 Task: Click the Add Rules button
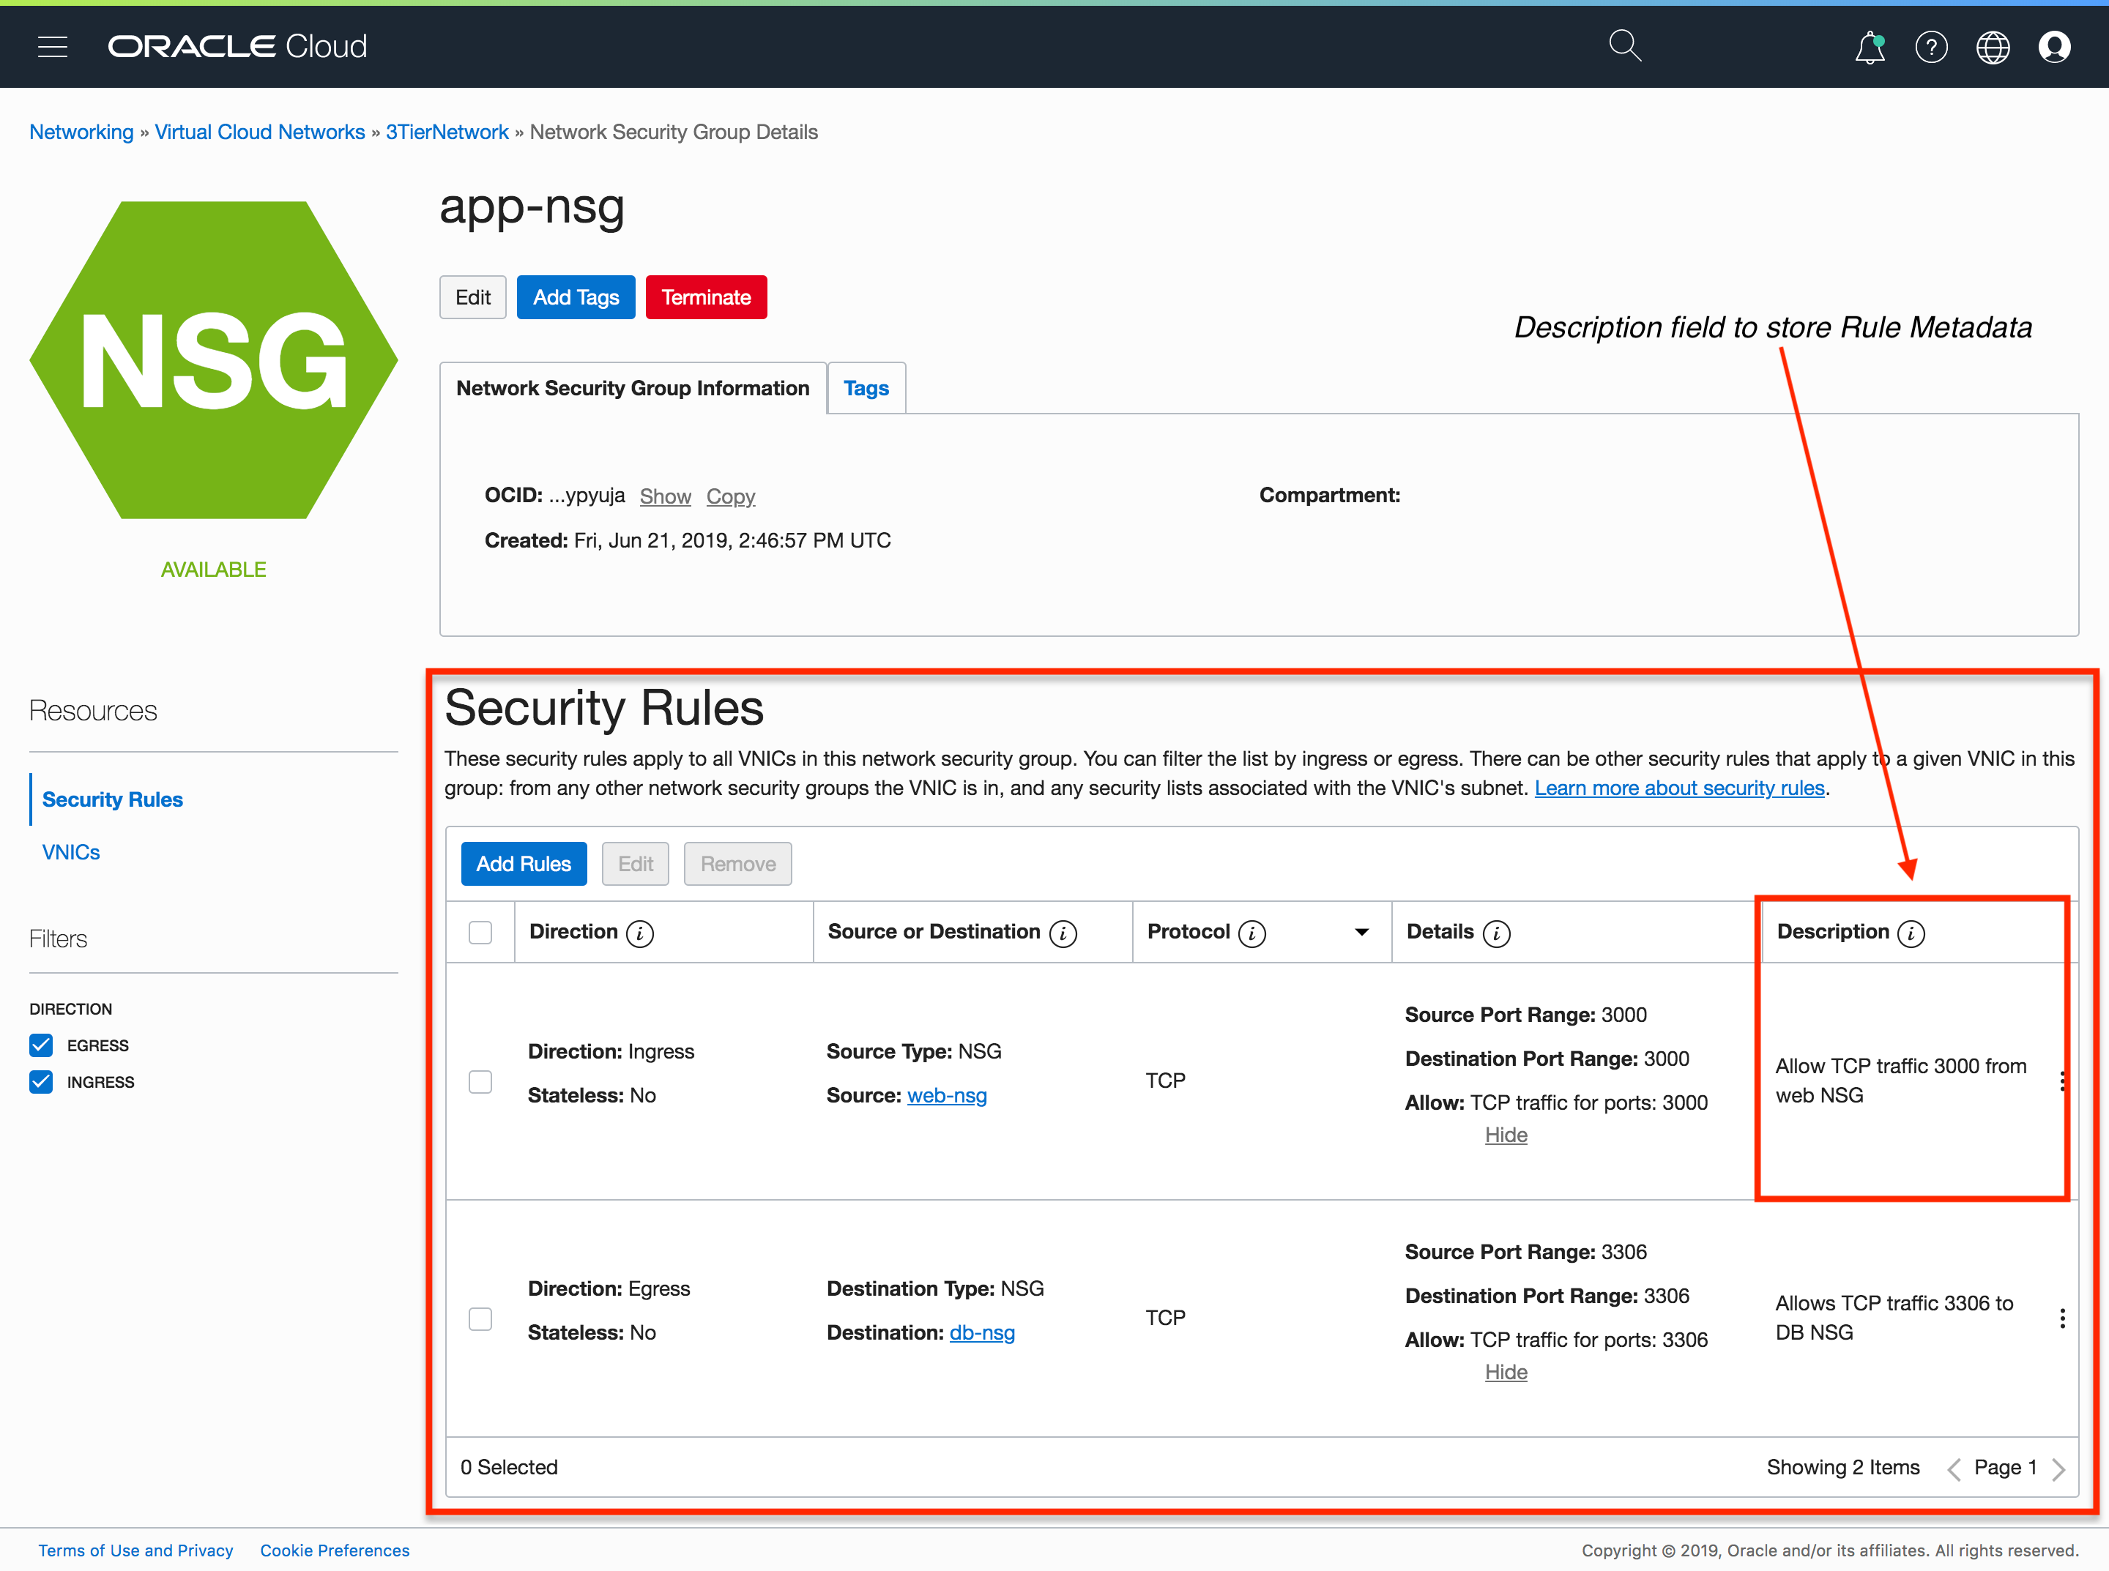[523, 864]
